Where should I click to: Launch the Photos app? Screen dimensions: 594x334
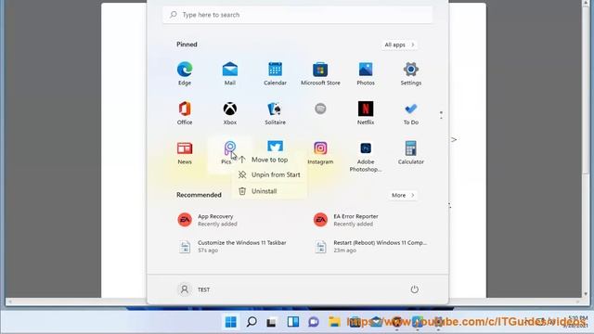(366, 73)
